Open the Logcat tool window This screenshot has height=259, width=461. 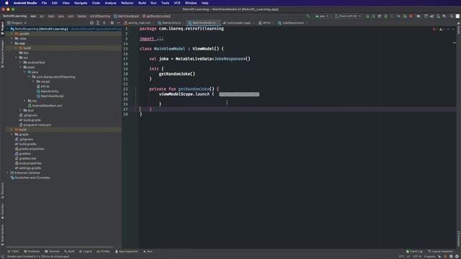point(86,251)
